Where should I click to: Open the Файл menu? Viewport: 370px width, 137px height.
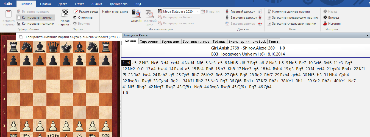[x=8, y=4]
